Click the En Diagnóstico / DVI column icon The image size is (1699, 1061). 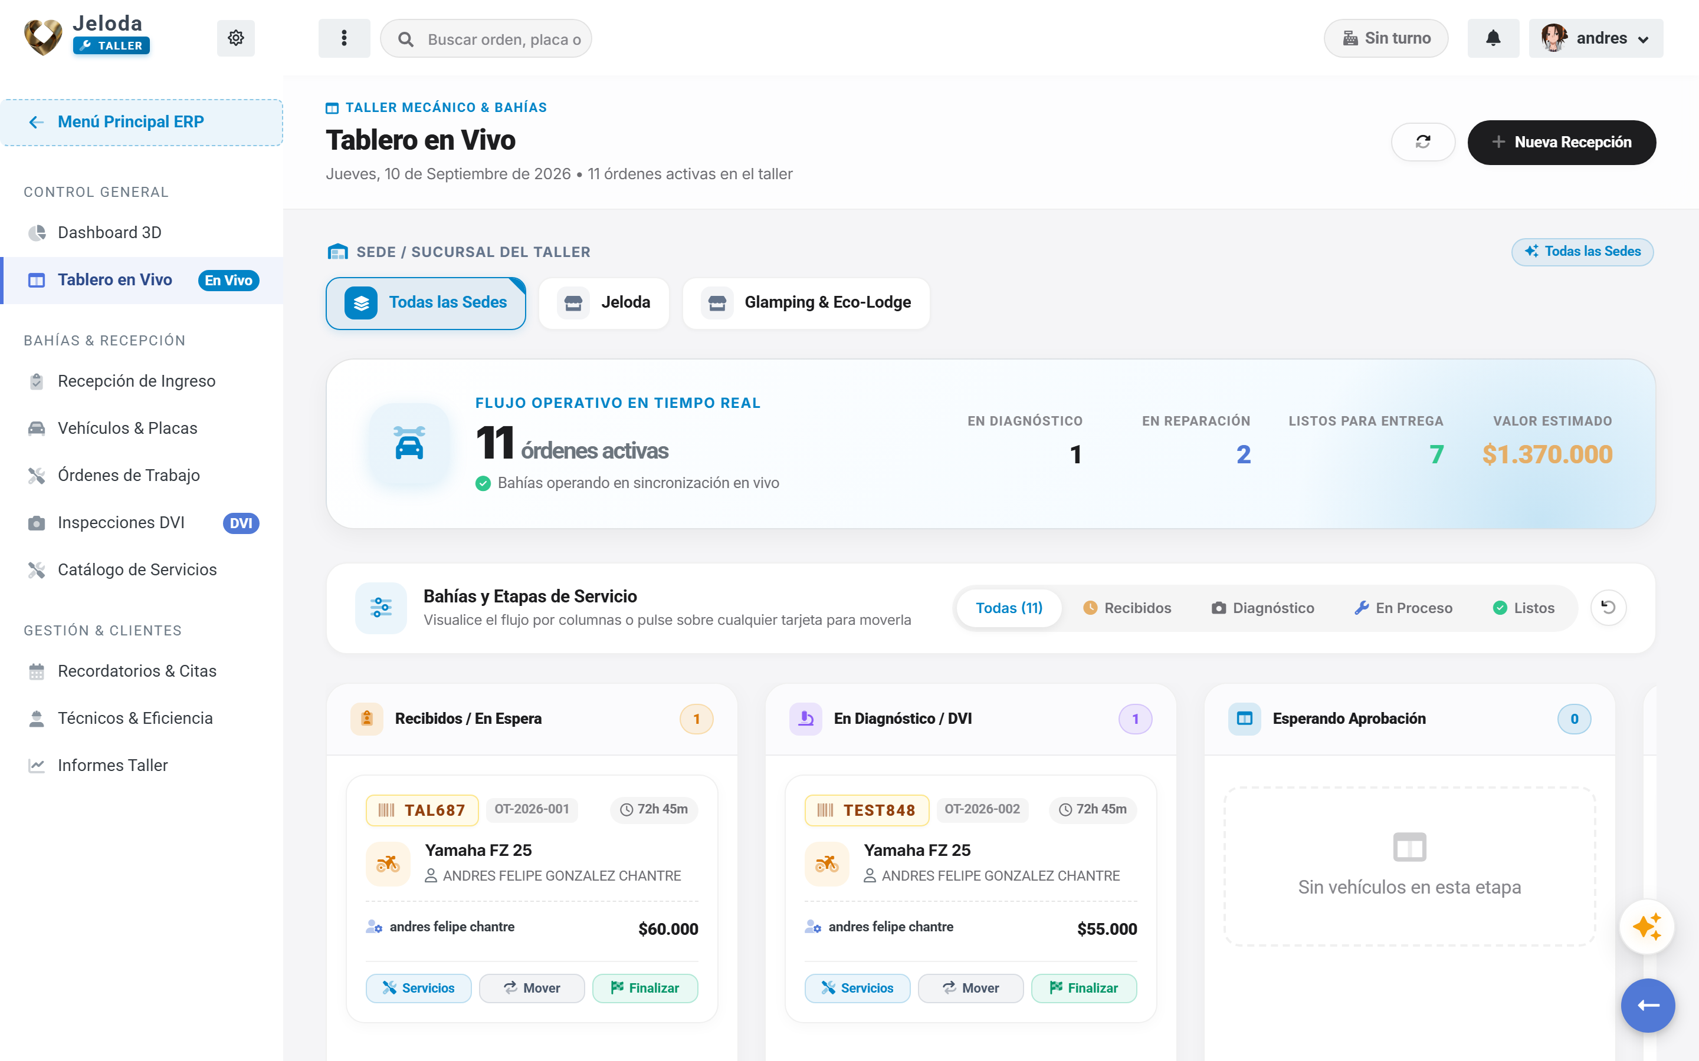(x=806, y=719)
